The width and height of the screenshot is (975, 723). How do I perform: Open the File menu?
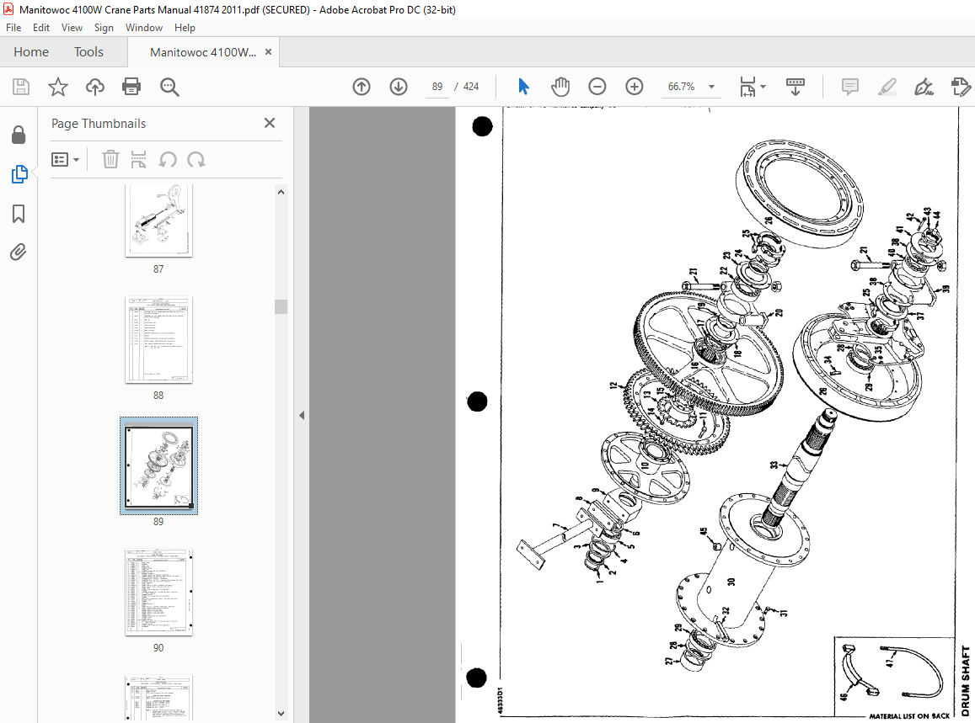tap(13, 27)
